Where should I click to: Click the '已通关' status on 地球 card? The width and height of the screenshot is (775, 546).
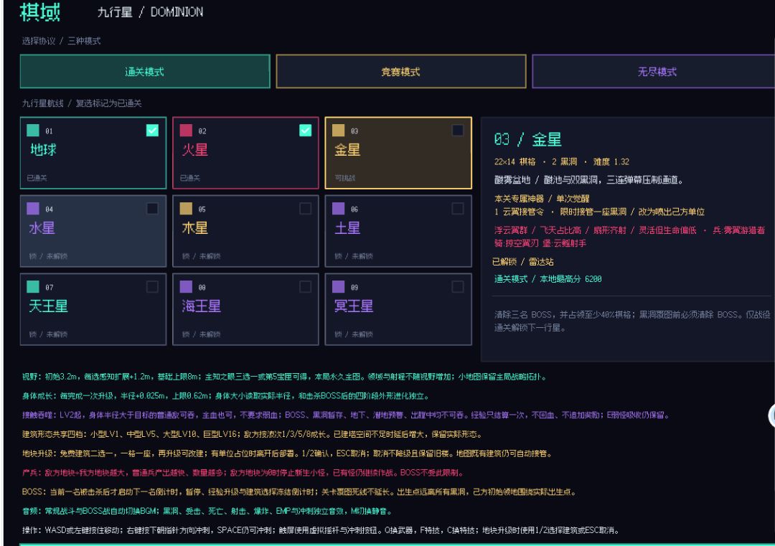click(37, 178)
